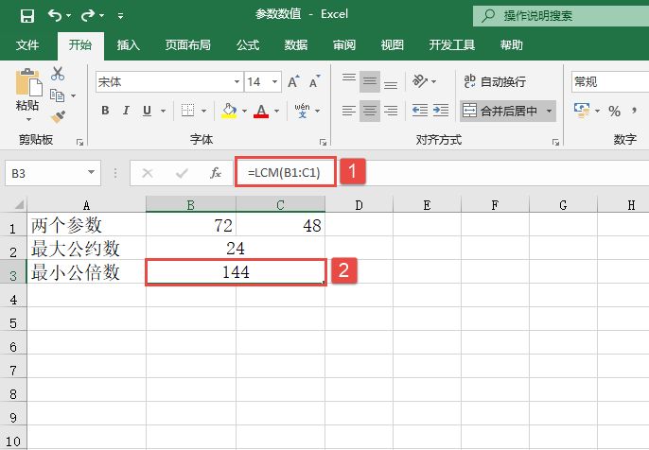The height and width of the screenshot is (450, 649).
Task: Click the 粘贴 paste button
Action: (x=27, y=95)
